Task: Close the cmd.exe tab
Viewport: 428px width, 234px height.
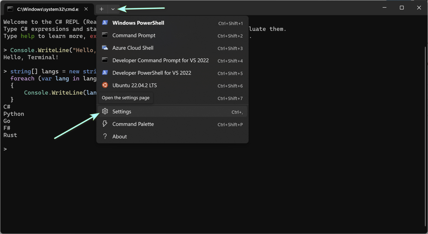Action: point(86,9)
